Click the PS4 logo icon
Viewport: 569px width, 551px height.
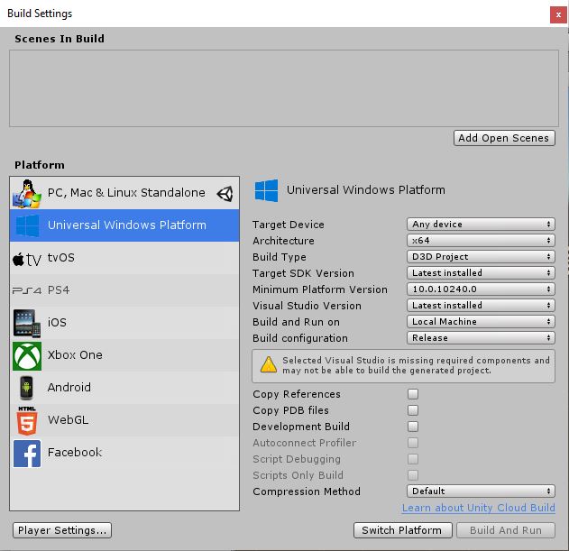click(27, 290)
